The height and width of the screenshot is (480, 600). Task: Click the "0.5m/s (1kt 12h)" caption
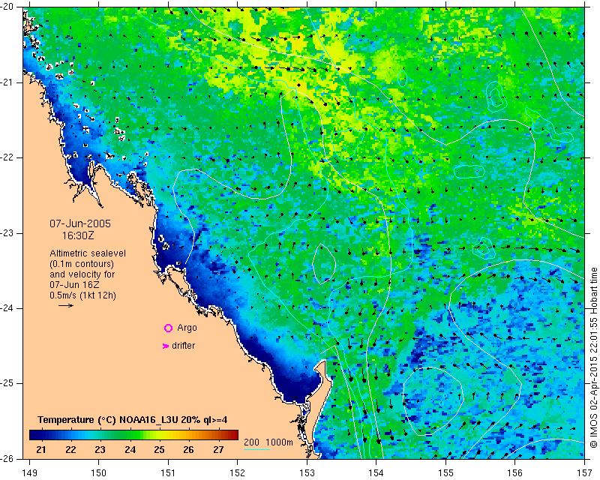[82, 295]
